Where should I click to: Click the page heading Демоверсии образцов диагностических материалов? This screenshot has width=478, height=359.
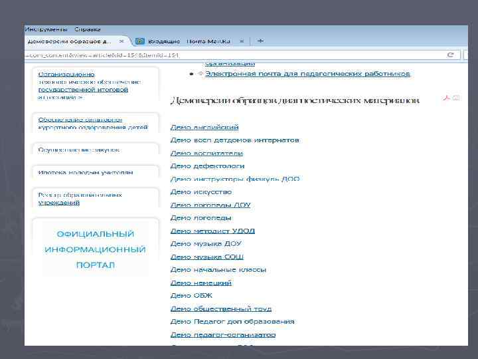[x=295, y=100]
